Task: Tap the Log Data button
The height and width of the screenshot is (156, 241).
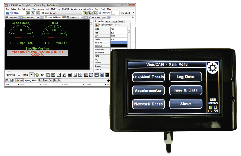Action: 186,77
